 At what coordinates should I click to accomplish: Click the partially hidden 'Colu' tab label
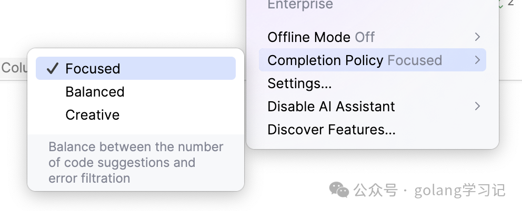coord(14,68)
